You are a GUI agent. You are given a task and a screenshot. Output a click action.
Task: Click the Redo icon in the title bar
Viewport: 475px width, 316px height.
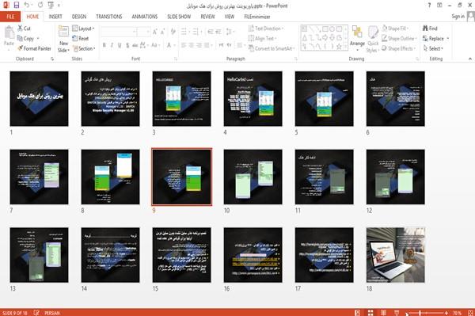[x=40, y=6]
